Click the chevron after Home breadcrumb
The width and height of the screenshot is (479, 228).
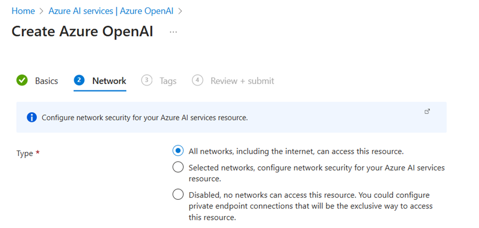(42, 10)
